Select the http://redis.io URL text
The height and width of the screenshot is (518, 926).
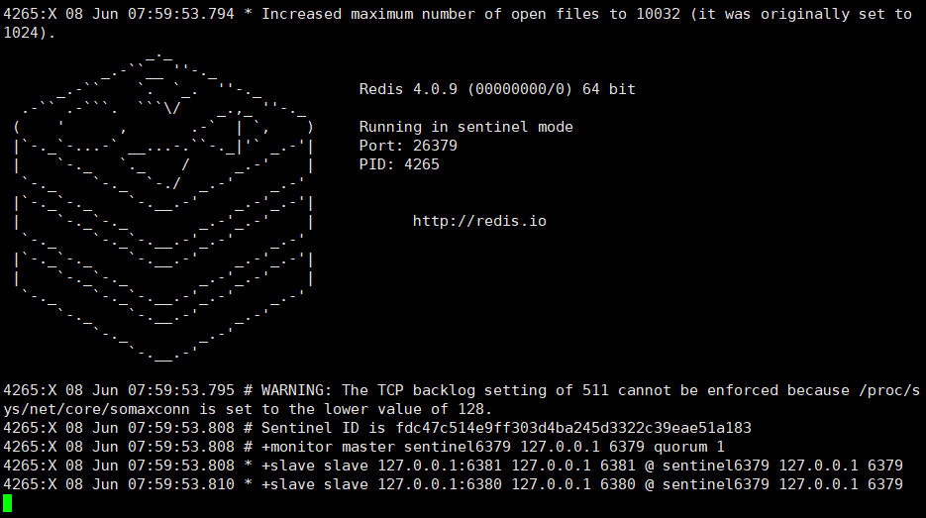pyautogui.click(x=479, y=221)
